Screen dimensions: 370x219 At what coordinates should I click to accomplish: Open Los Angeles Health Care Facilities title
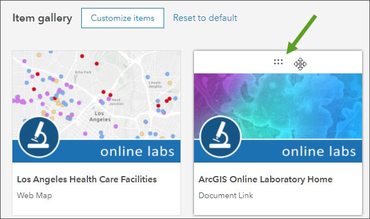[87, 179]
